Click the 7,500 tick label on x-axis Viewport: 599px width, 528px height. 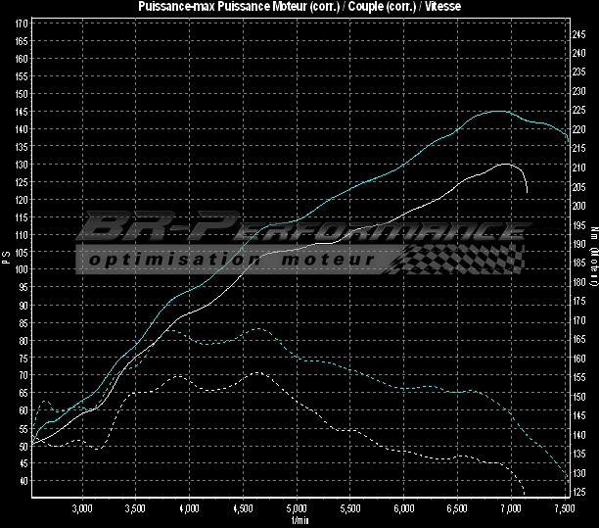click(564, 509)
